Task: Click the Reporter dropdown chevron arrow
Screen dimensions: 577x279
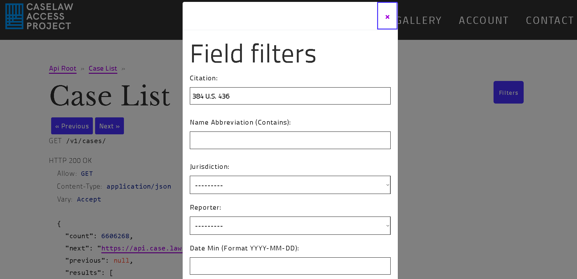Action: coord(387,226)
